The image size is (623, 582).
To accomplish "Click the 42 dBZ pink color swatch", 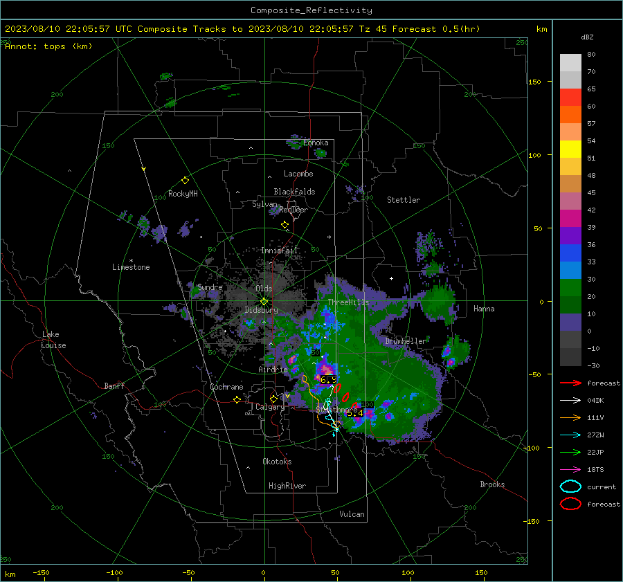I will pyautogui.click(x=570, y=201).
